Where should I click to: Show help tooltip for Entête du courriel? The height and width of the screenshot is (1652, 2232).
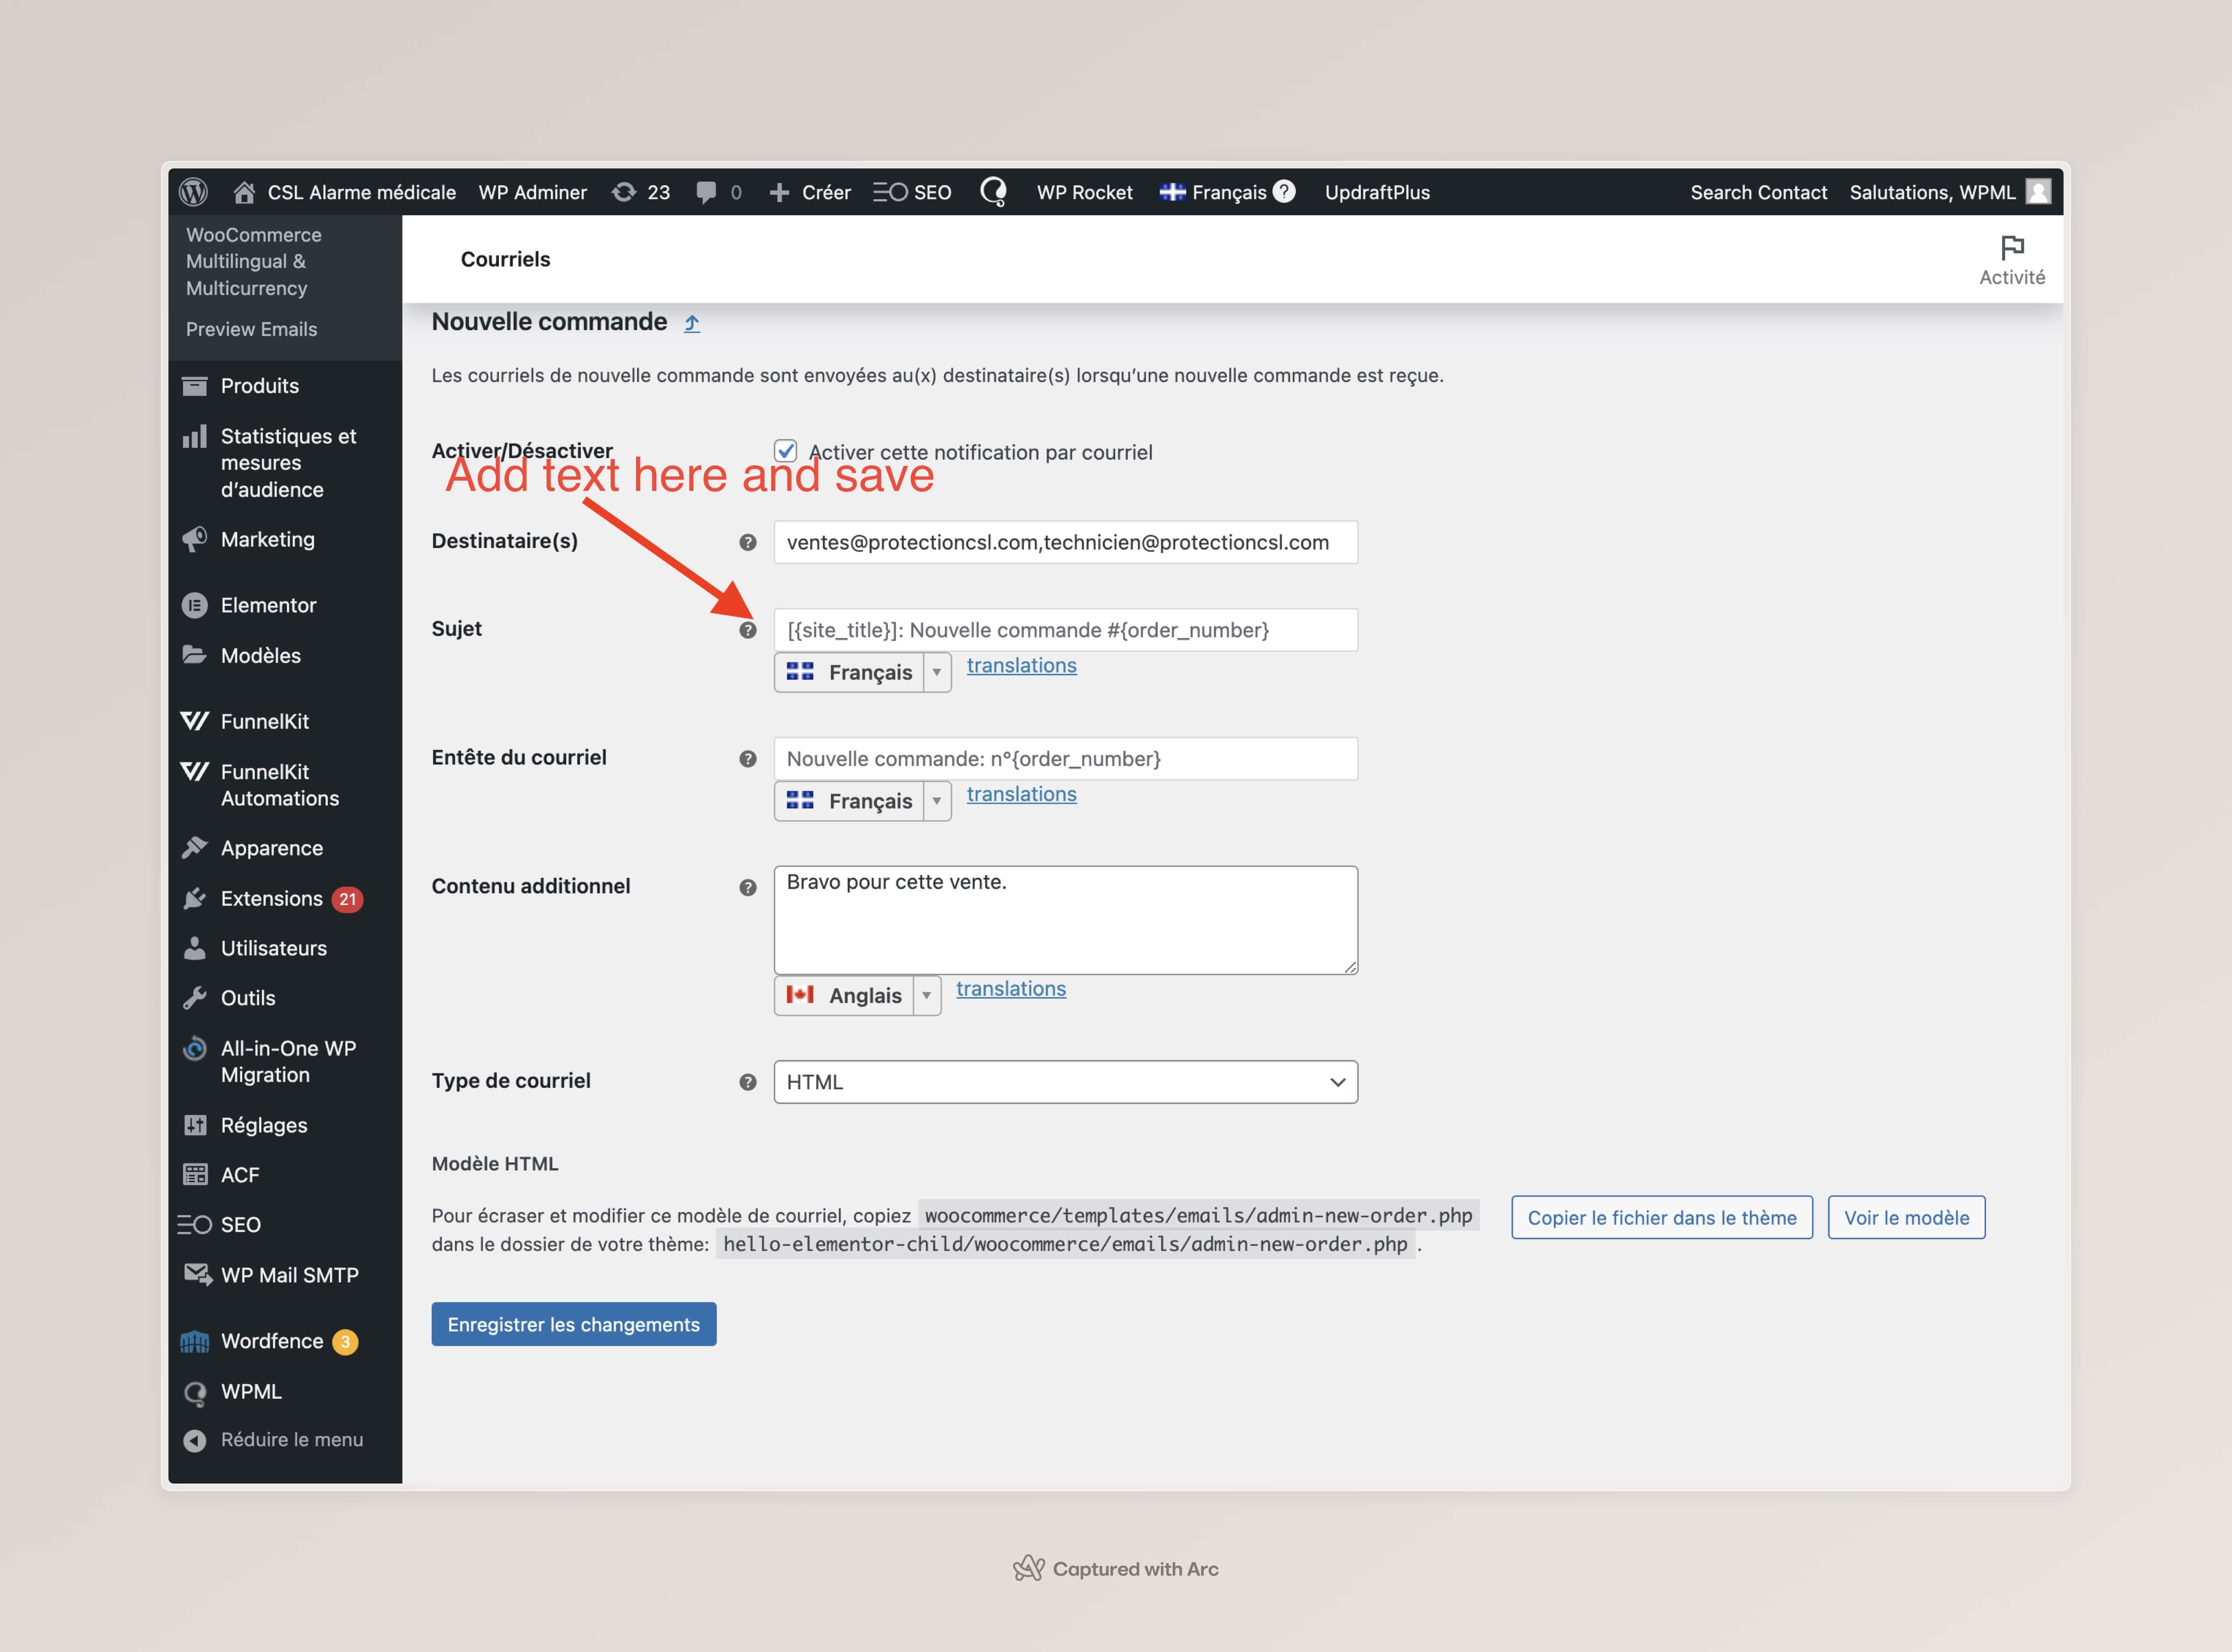click(747, 759)
